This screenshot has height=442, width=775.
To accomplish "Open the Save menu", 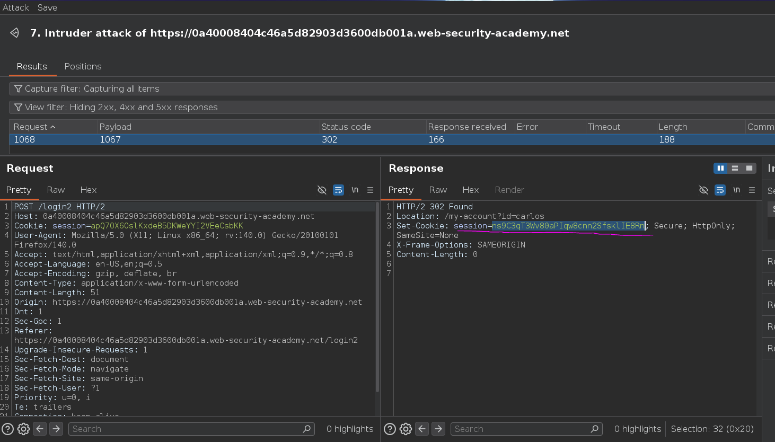I will (x=47, y=7).
